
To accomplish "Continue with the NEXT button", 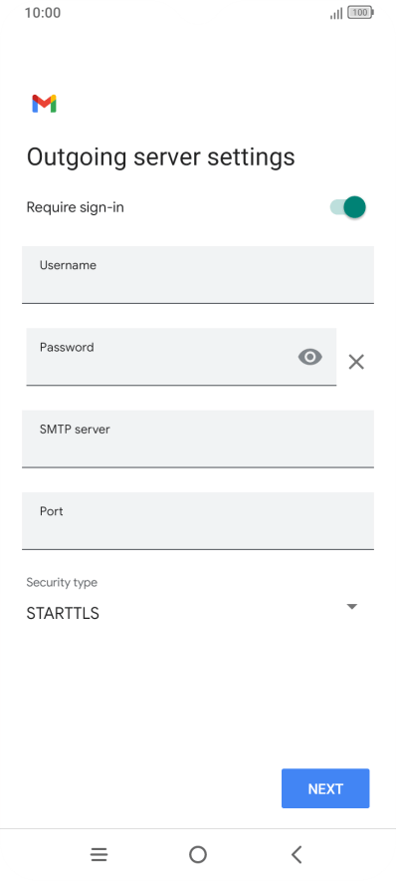I will pos(325,788).
